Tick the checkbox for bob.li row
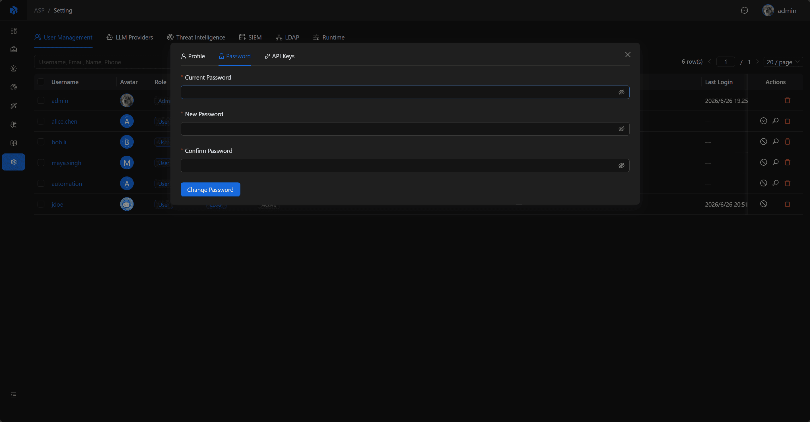 point(41,142)
